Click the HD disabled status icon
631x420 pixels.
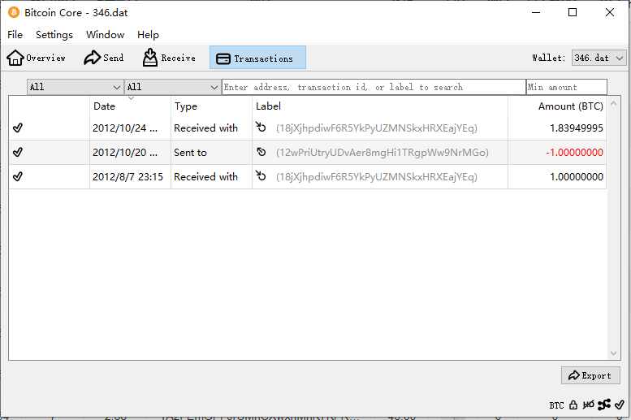click(589, 405)
